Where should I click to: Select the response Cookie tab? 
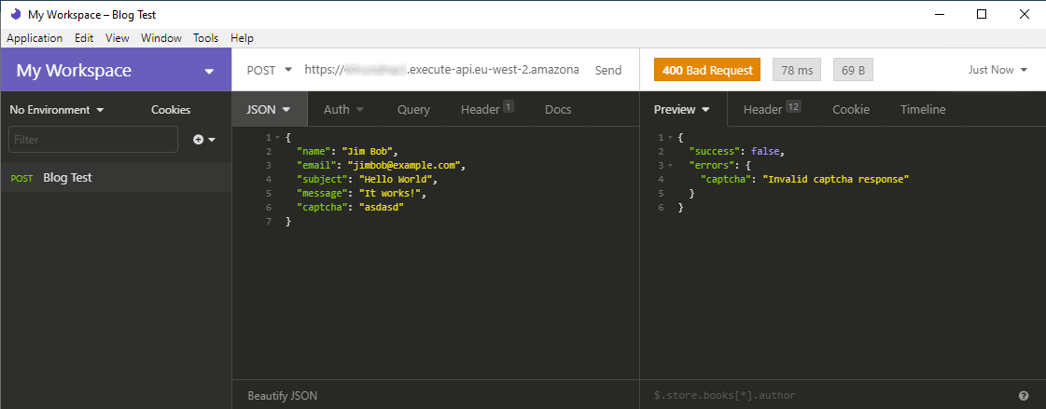click(850, 110)
